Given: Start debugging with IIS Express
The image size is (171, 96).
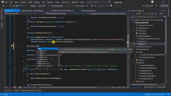Looking at the screenshot, I should click(x=79, y=6).
